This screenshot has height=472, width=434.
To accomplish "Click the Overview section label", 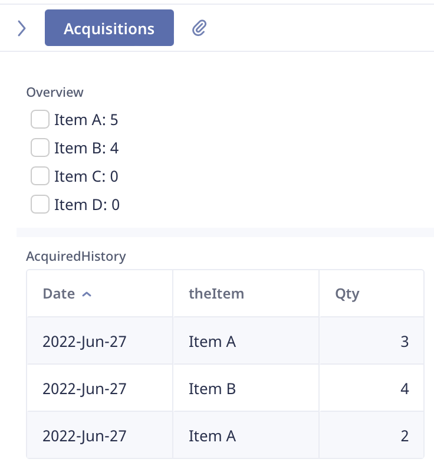I will (x=55, y=92).
